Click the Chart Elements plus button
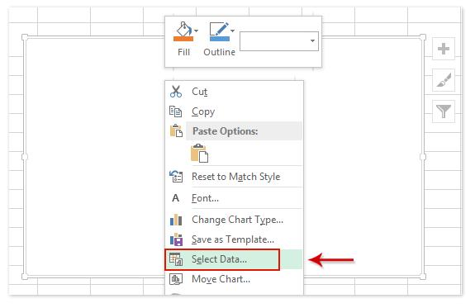 444,49
